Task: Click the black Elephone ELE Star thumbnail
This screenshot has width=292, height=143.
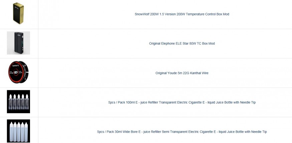Action: [18, 43]
